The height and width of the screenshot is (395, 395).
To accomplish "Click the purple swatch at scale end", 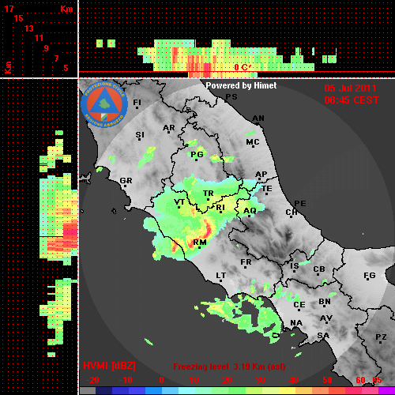I will [386, 390].
